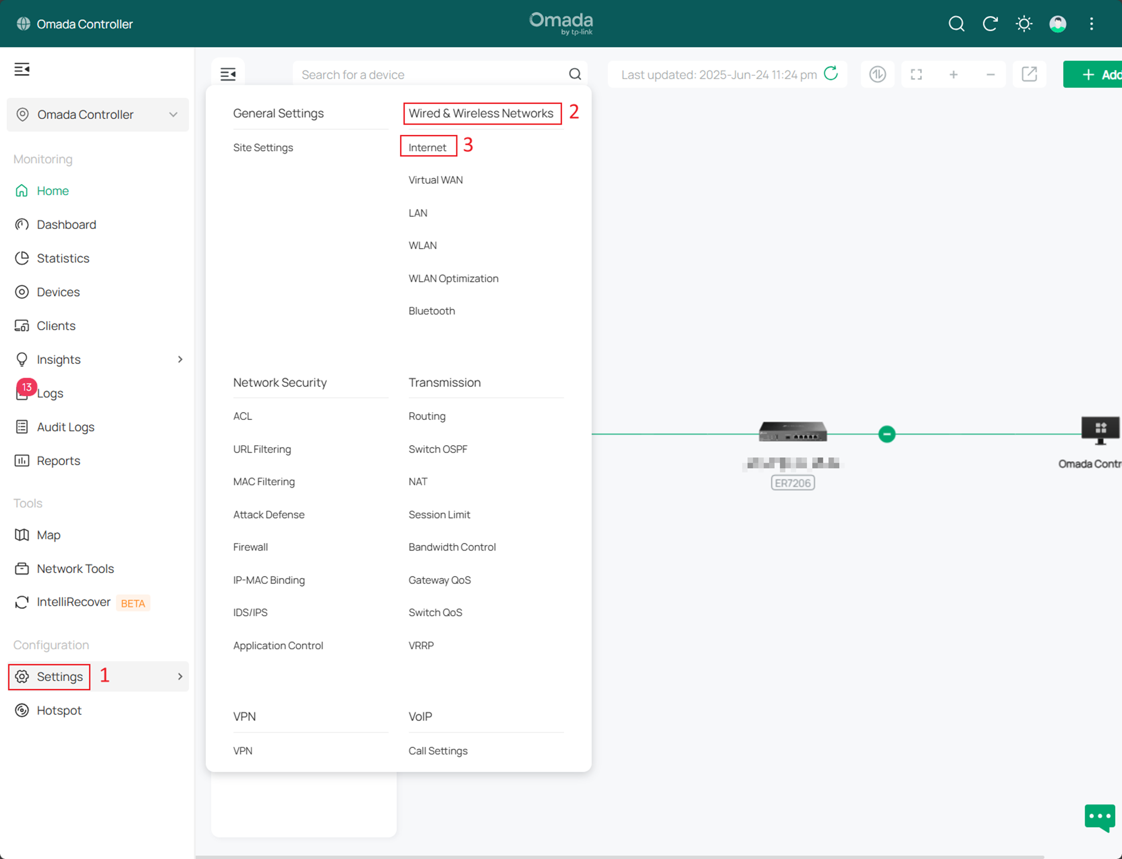Open URL Filtering settings

pos(262,450)
